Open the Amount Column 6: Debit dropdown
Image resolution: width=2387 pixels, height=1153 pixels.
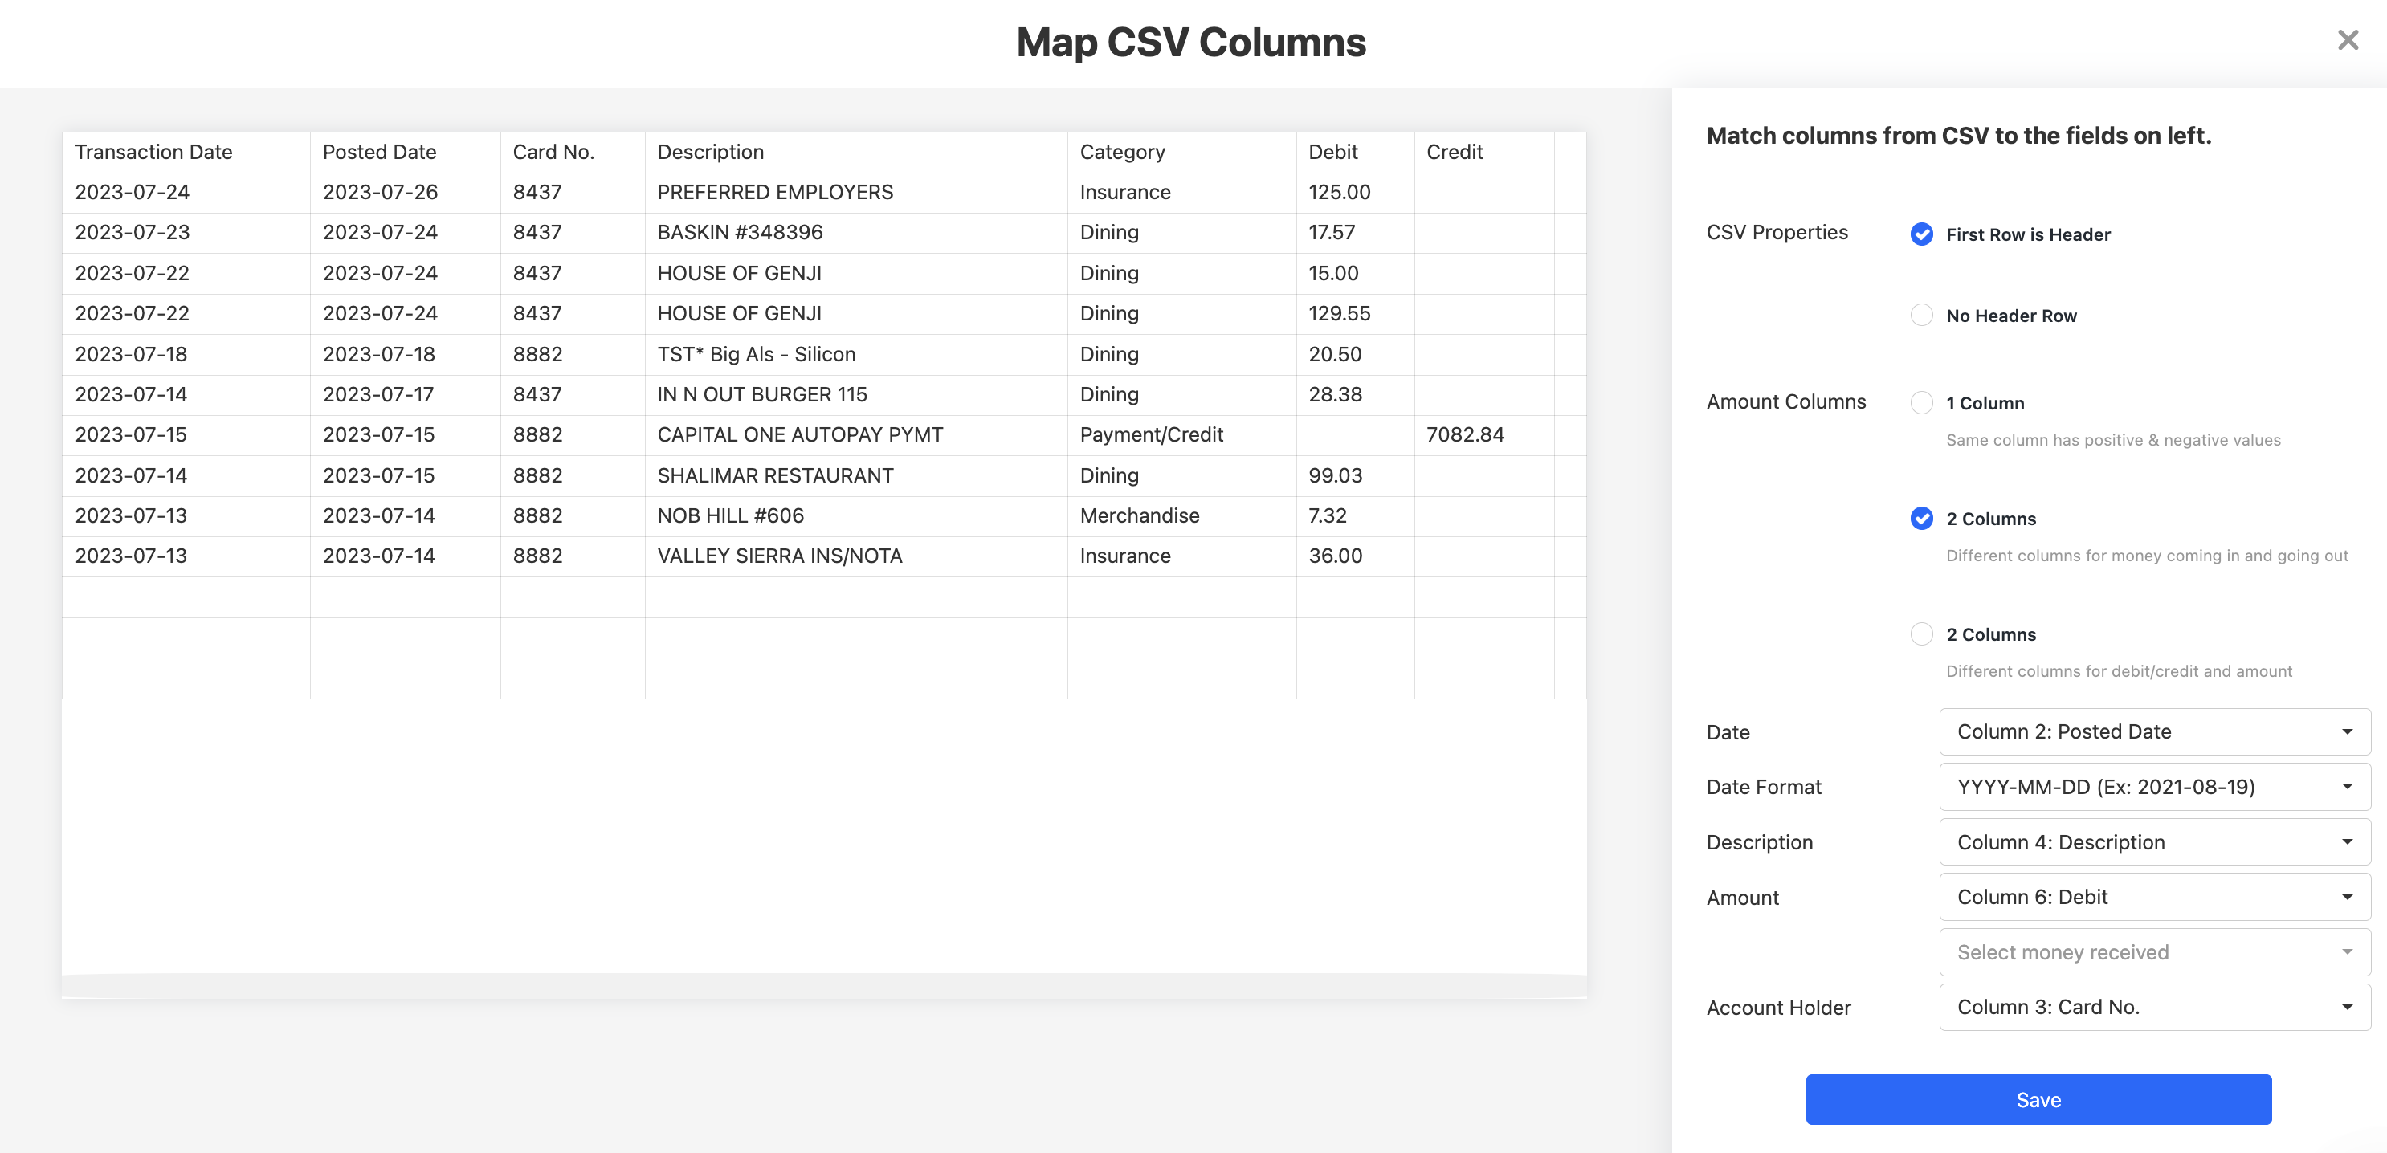tap(2154, 897)
